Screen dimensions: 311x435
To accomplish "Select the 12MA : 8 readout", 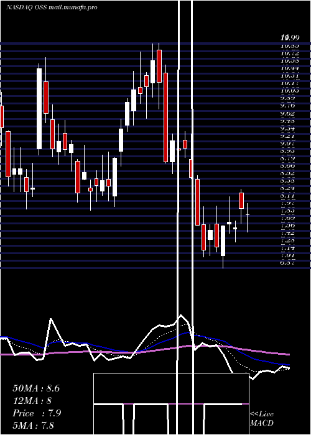I will (32, 401).
